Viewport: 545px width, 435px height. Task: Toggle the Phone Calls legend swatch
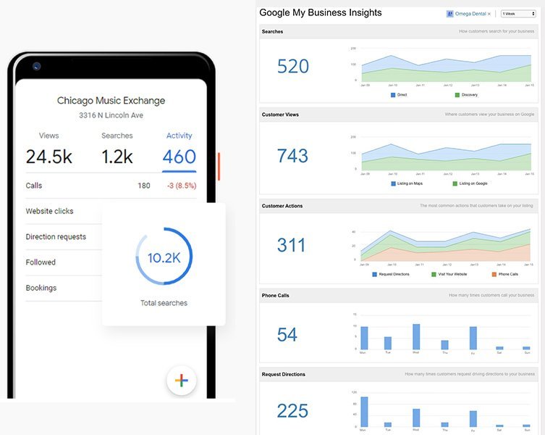(x=494, y=275)
